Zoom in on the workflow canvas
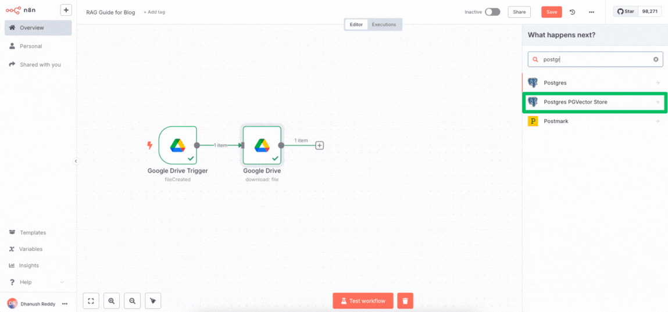Image resolution: width=668 pixels, height=312 pixels. 111,301
